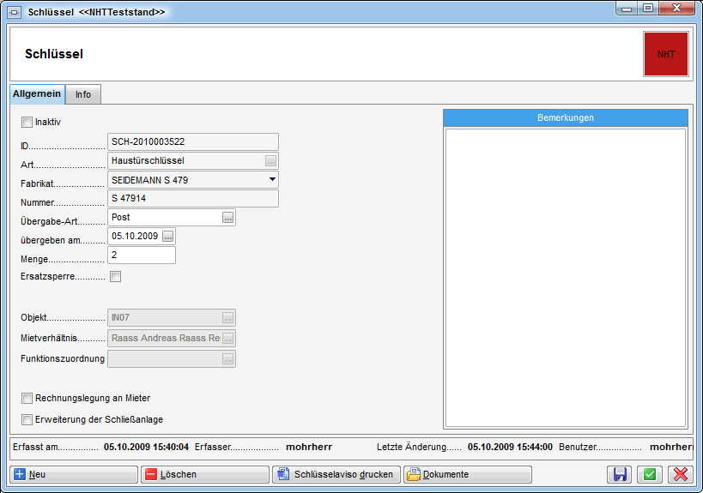Cancel using the red X icon

click(x=680, y=474)
